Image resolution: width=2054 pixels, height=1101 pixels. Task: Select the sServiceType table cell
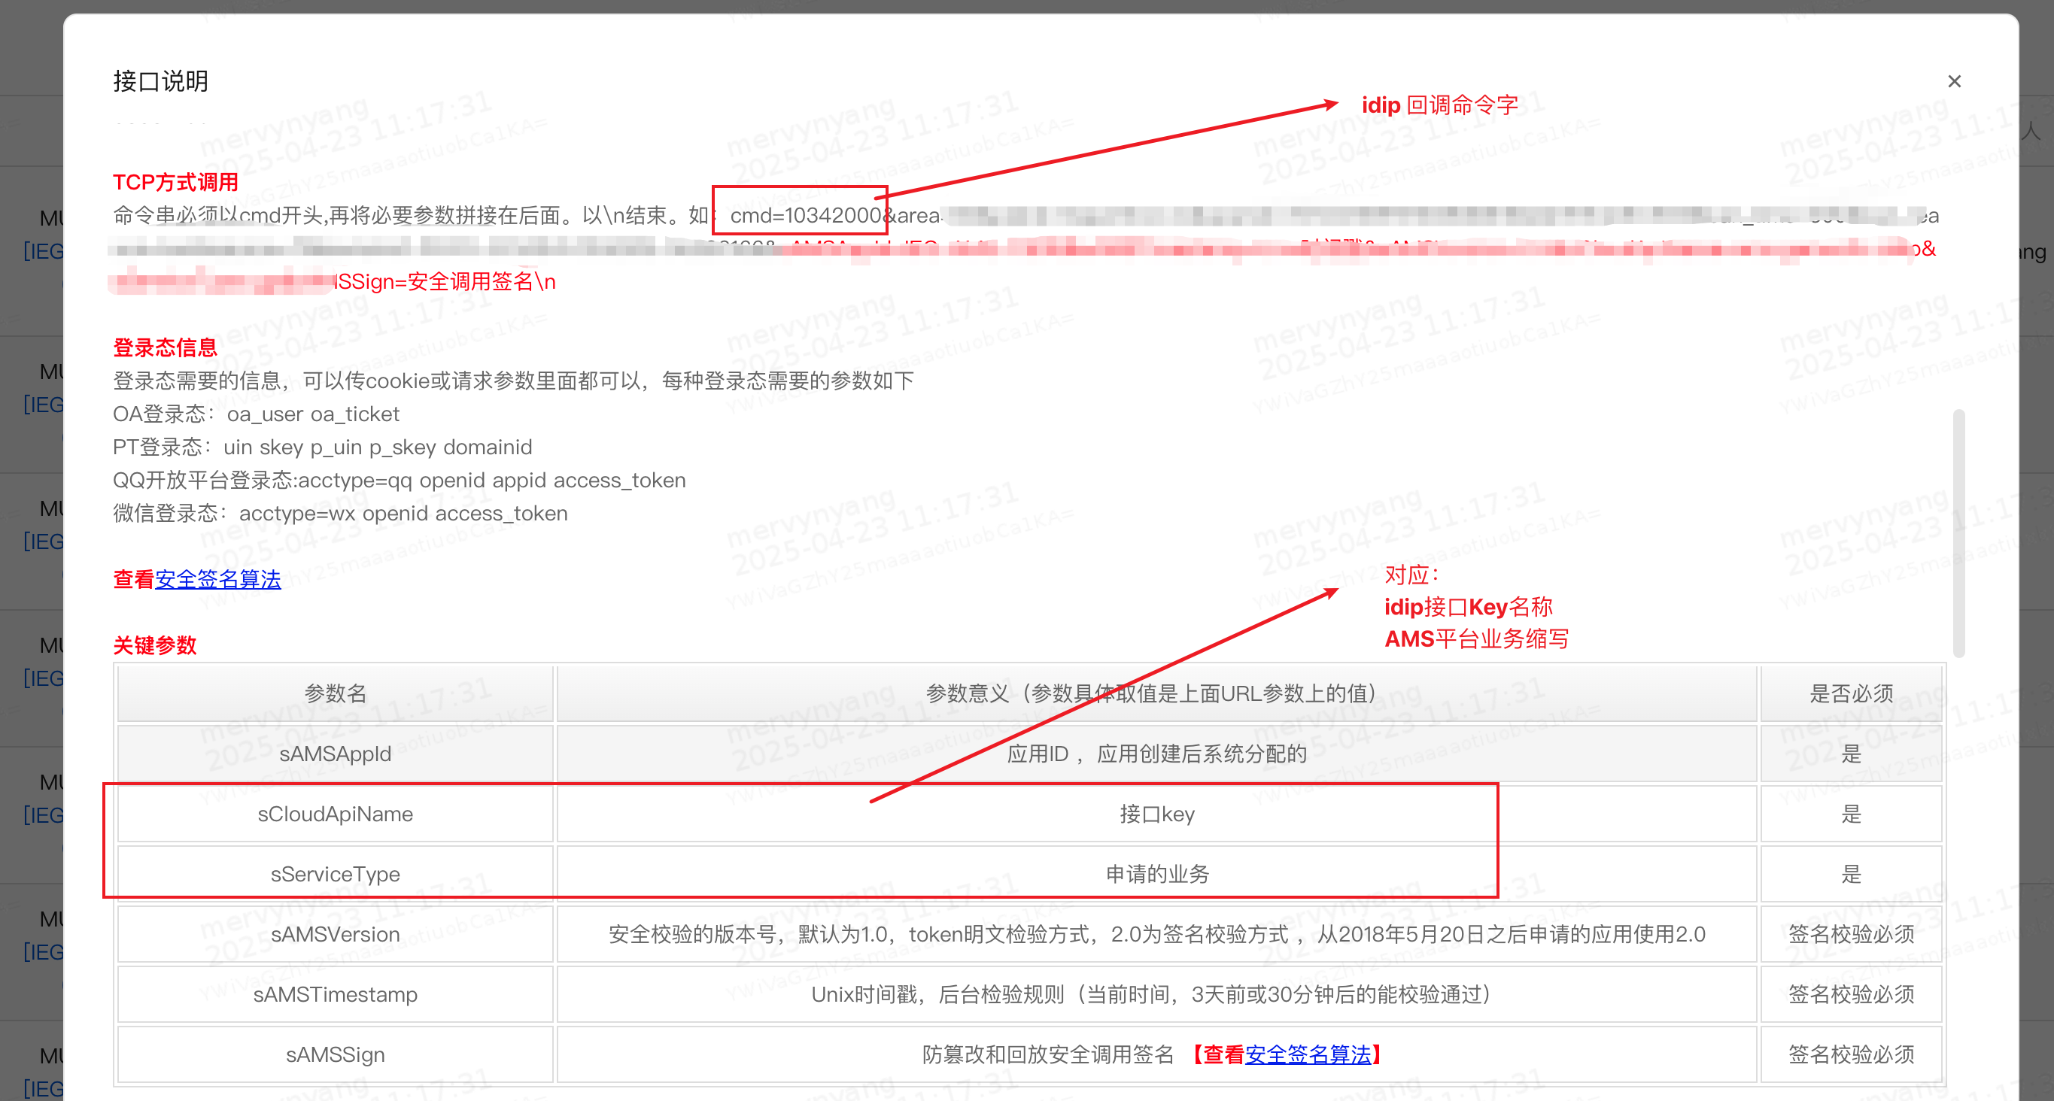[x=335, y=874]
